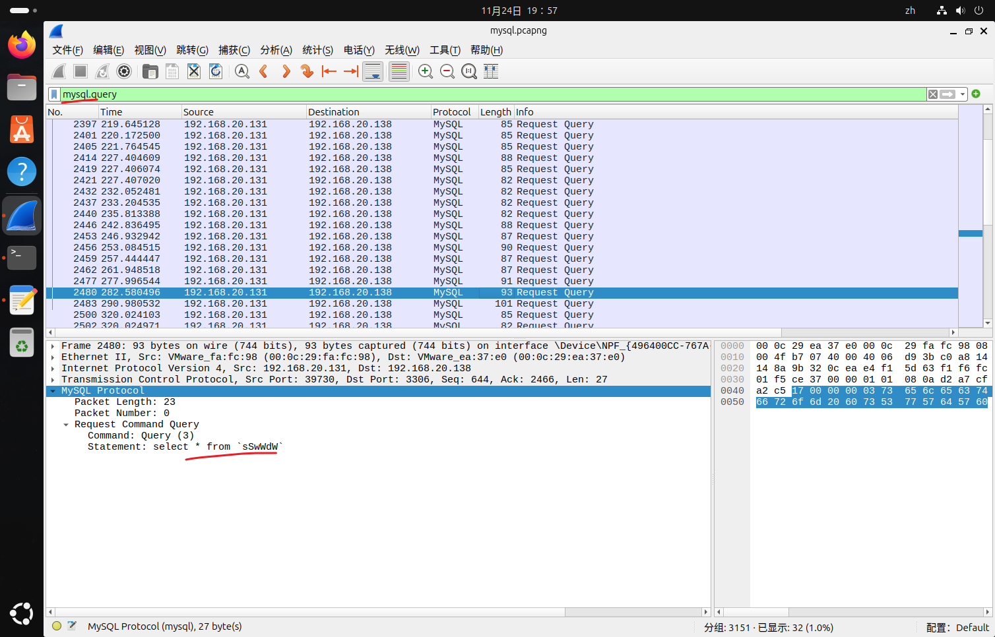Expand Transmission Control Protocol row

tap(53, 379)
